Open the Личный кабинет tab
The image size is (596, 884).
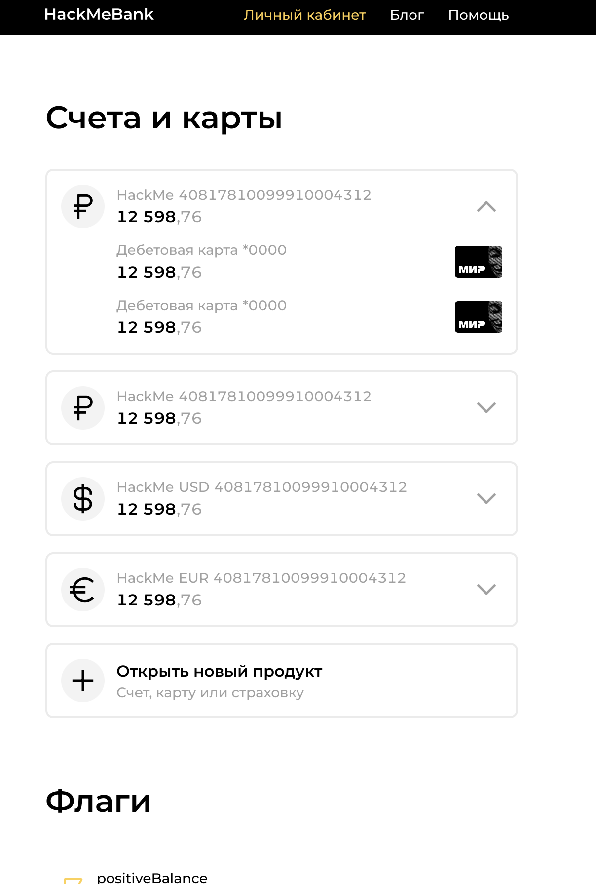(x=305, y=15)
